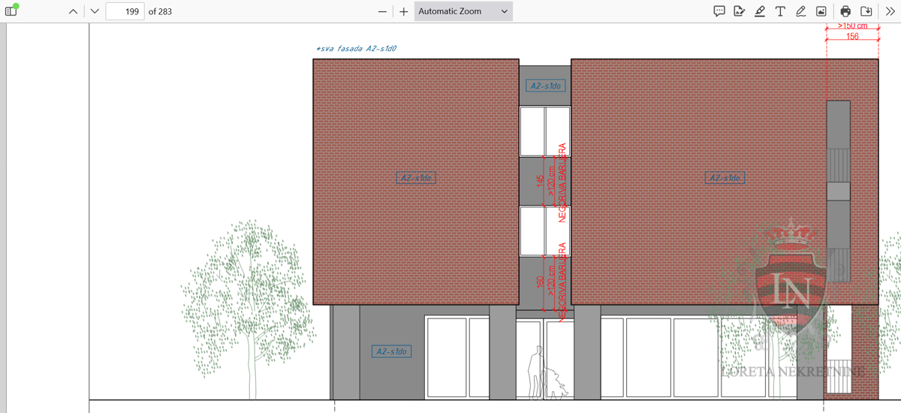
Task: Click the top center A2-s1do label
Action: tap(545, 86)
